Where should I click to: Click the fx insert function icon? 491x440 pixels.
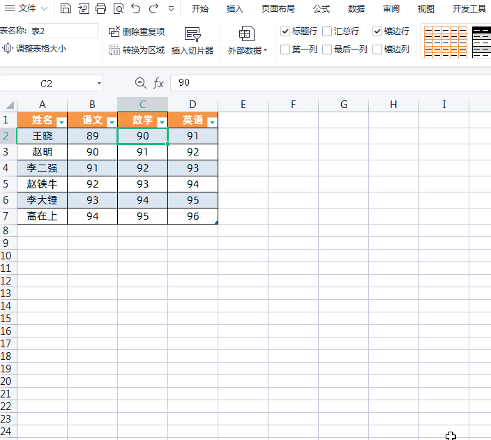coord(158,83)
